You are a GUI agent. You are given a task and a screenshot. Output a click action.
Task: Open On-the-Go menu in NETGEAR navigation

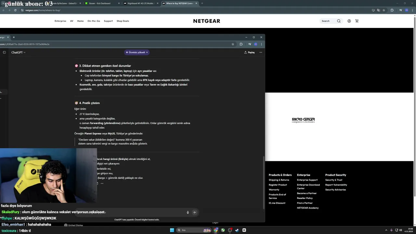point(94,21)
